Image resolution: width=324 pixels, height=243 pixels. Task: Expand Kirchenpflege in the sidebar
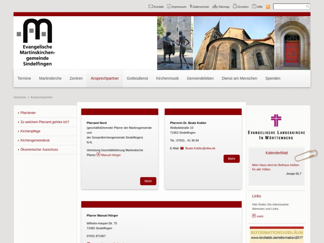pyautogui.click(x=30, y=131)
